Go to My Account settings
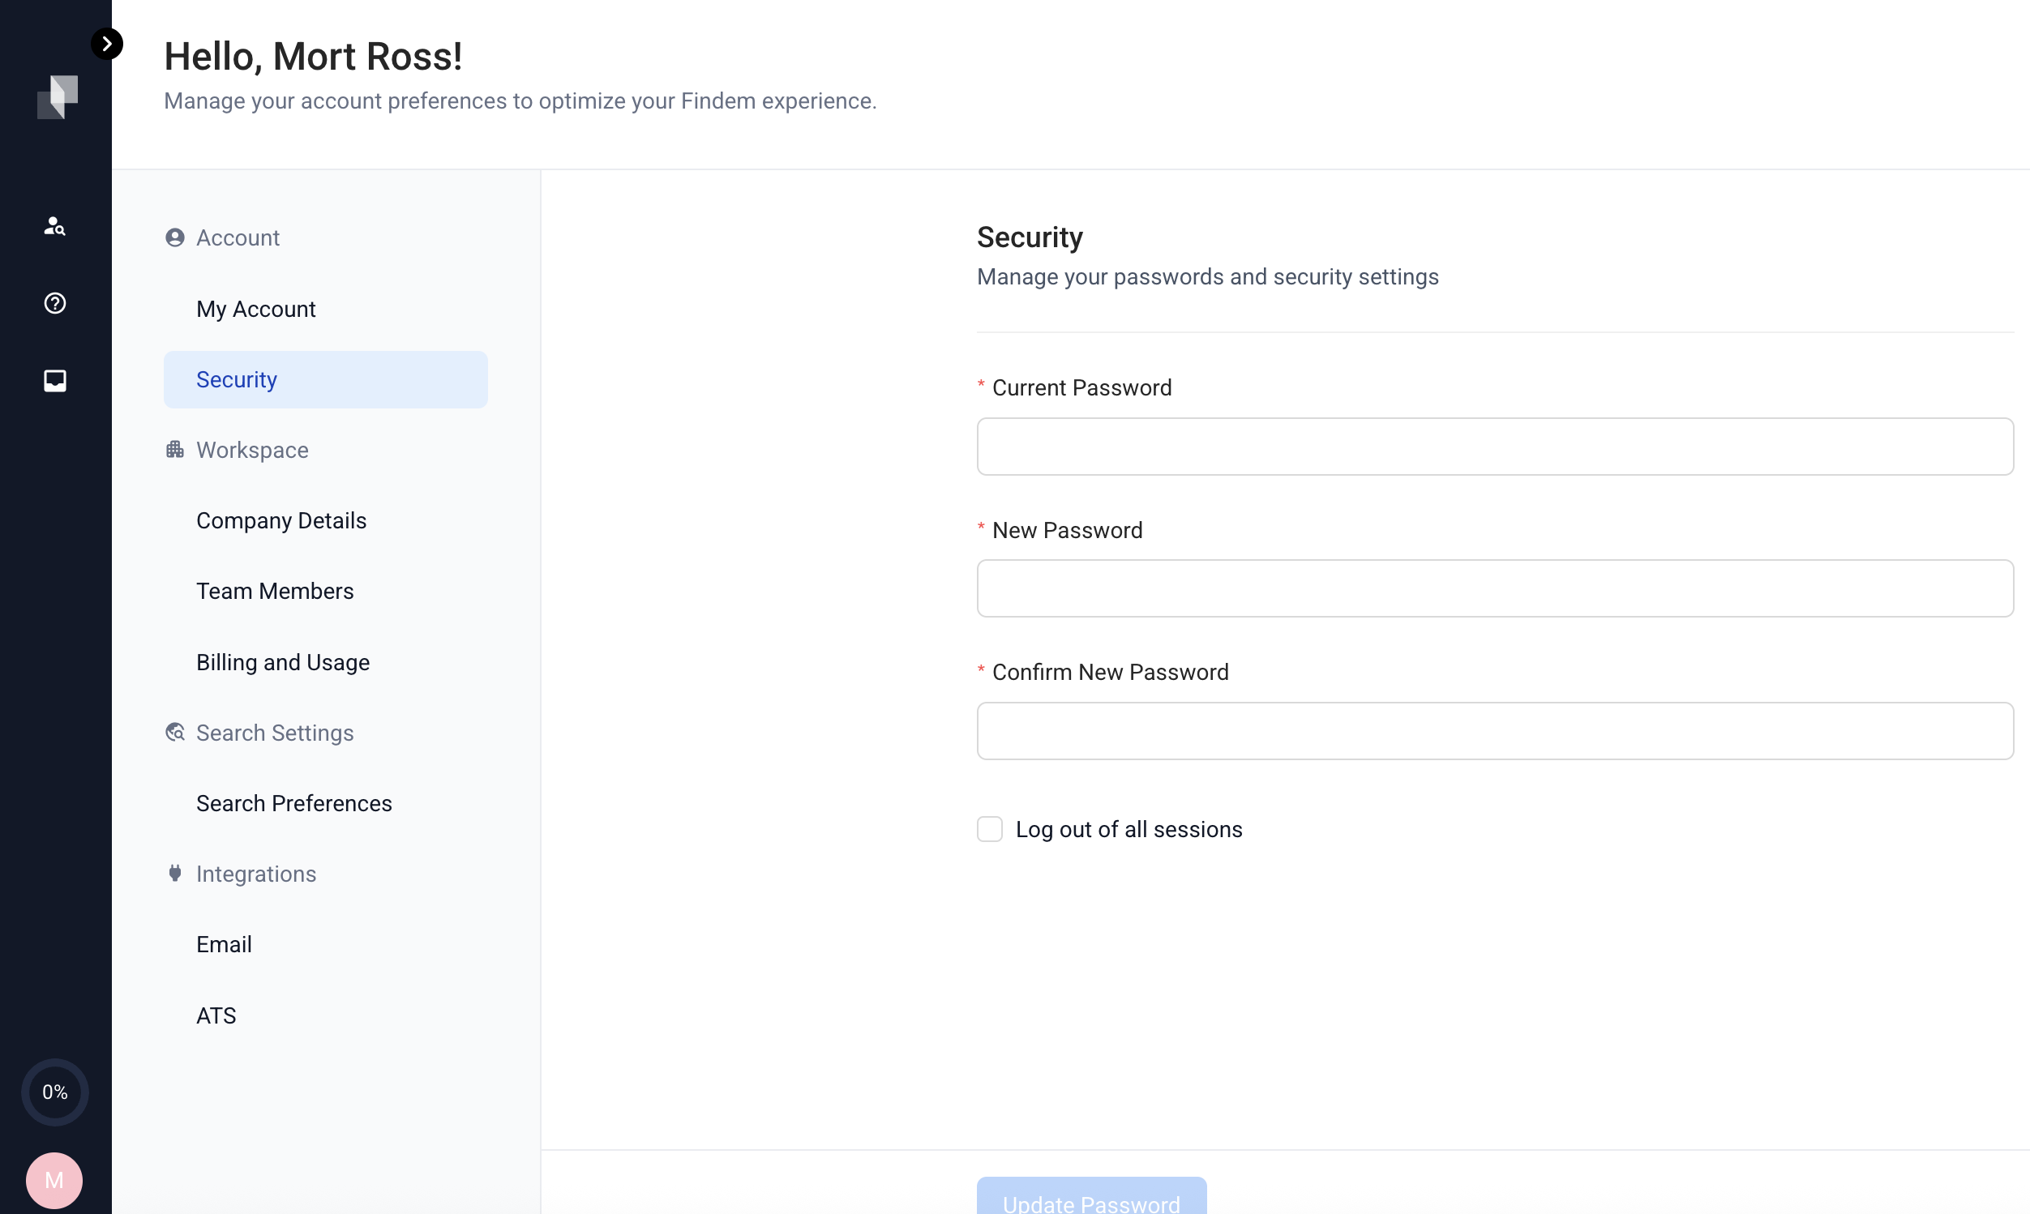This screenshot has width=2030, height=1214. (255, 310)
